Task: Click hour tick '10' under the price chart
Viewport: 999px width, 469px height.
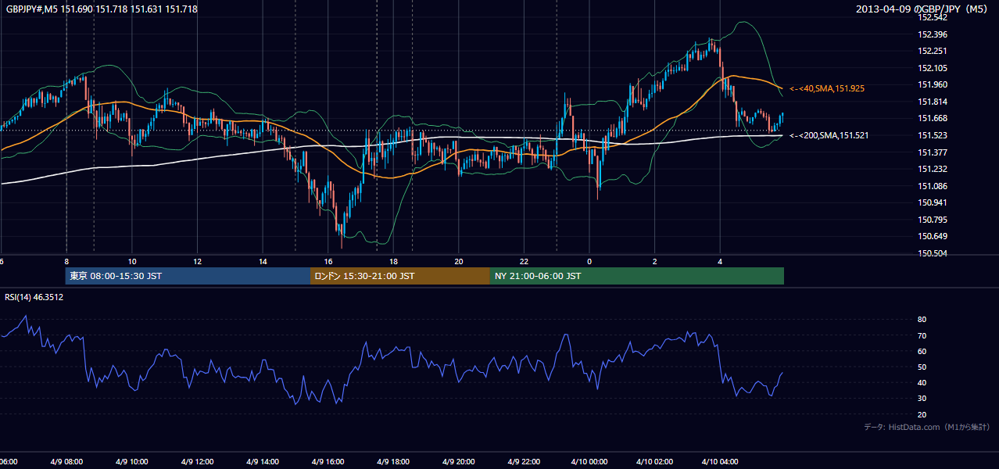Action: coord(132,261)
